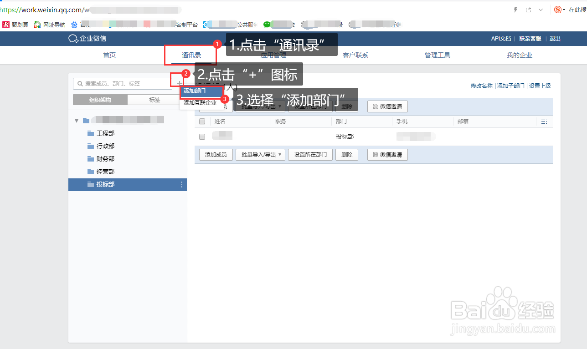This screenshot has height=349, width=587.
Task: Switch to the 标签 tab
Action: pos(154,100)
